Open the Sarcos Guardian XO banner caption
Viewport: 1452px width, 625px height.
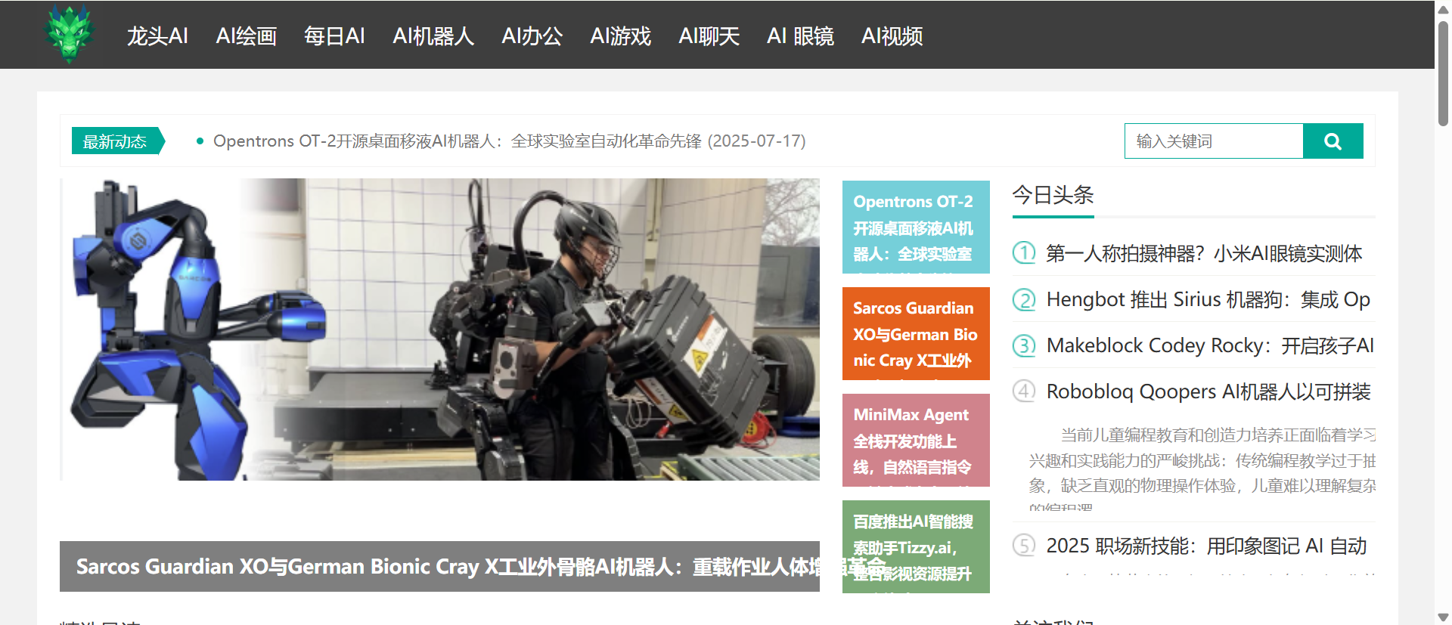tap(439, 566)
